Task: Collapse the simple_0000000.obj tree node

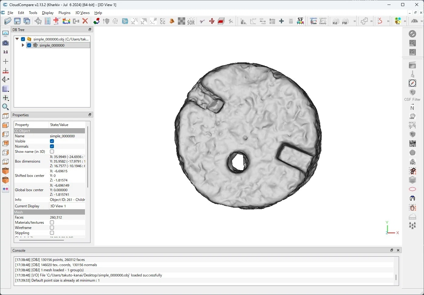Action: (17, 39)
